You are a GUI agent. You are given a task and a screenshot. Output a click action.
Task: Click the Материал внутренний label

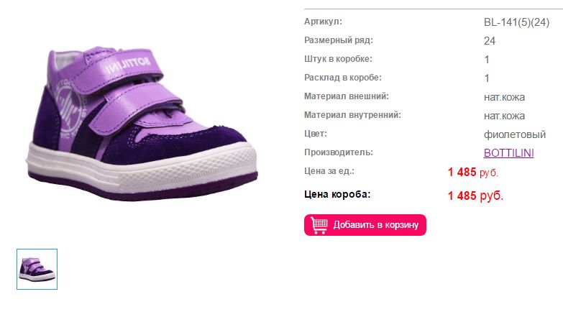pos(352,115)
